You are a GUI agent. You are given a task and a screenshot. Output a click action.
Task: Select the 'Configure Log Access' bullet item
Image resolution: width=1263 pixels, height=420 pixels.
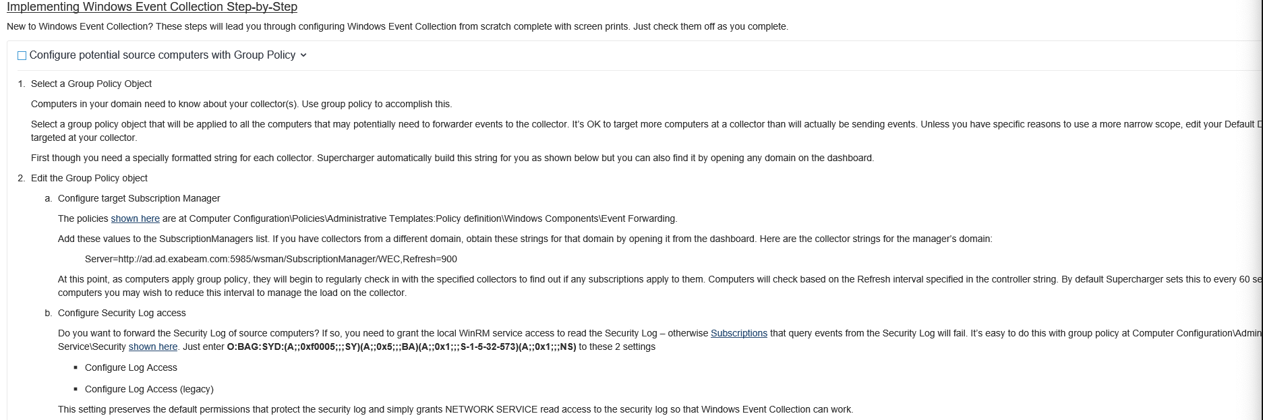pos(131,367)
